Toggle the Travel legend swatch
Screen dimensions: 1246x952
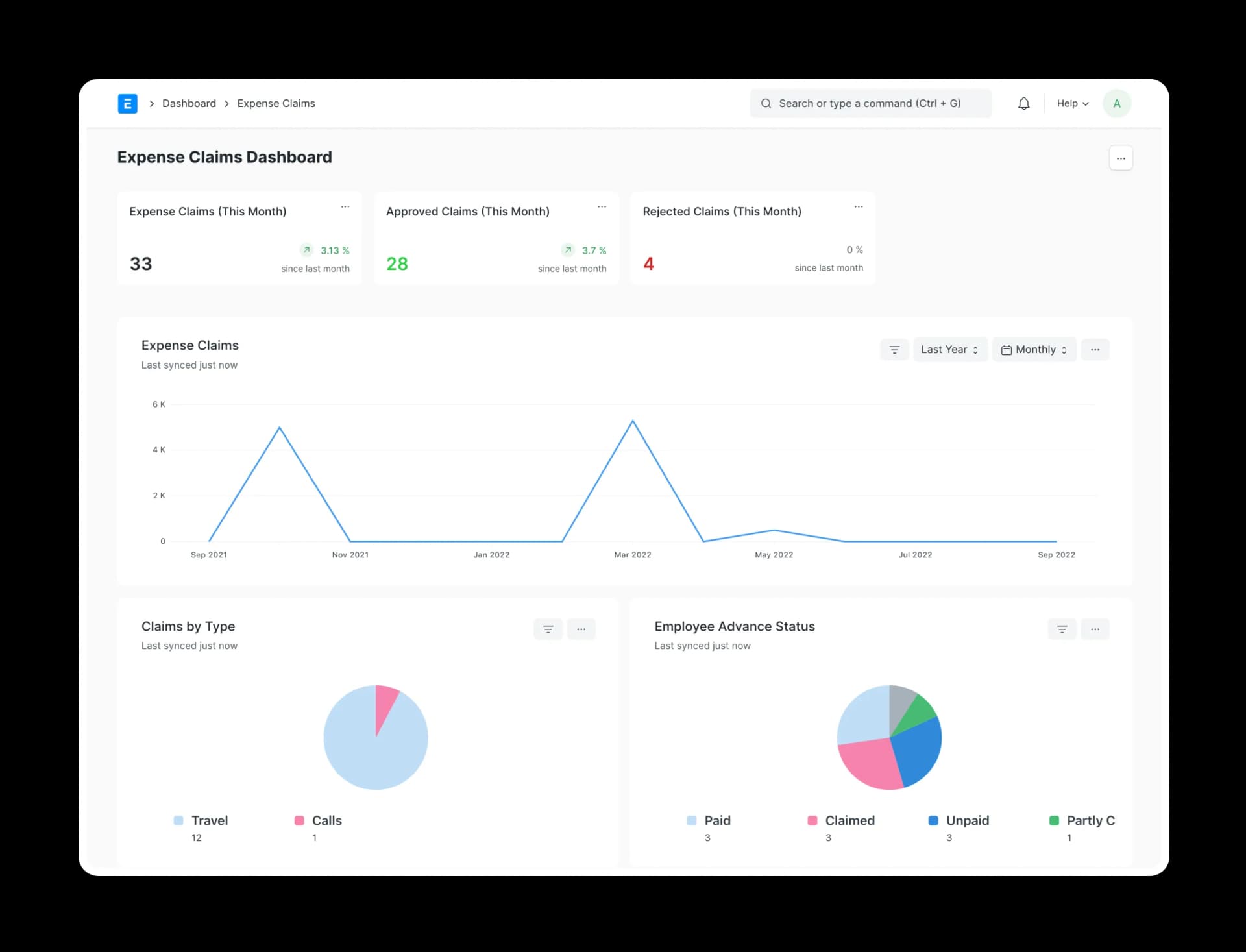click(x=178, y=821)
